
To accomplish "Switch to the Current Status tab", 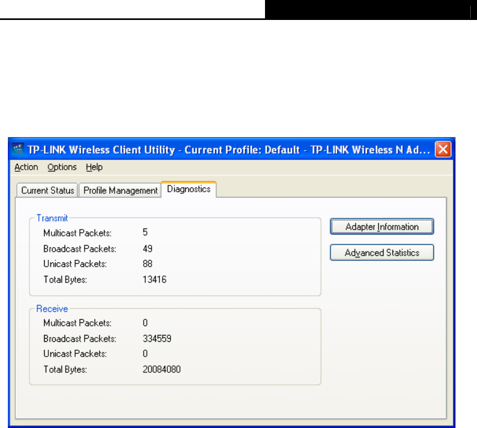I will click(47, 190).
